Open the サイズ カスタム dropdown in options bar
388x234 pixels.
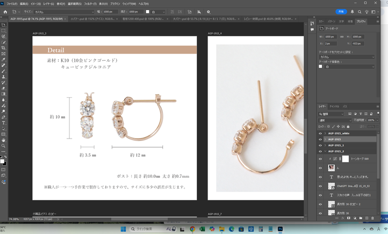point(64,12)
